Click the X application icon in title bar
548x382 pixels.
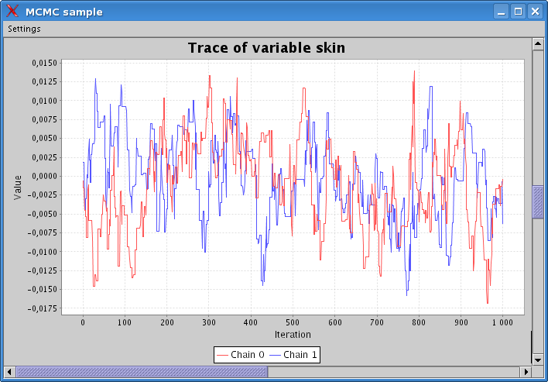click(x=12, y=11)
